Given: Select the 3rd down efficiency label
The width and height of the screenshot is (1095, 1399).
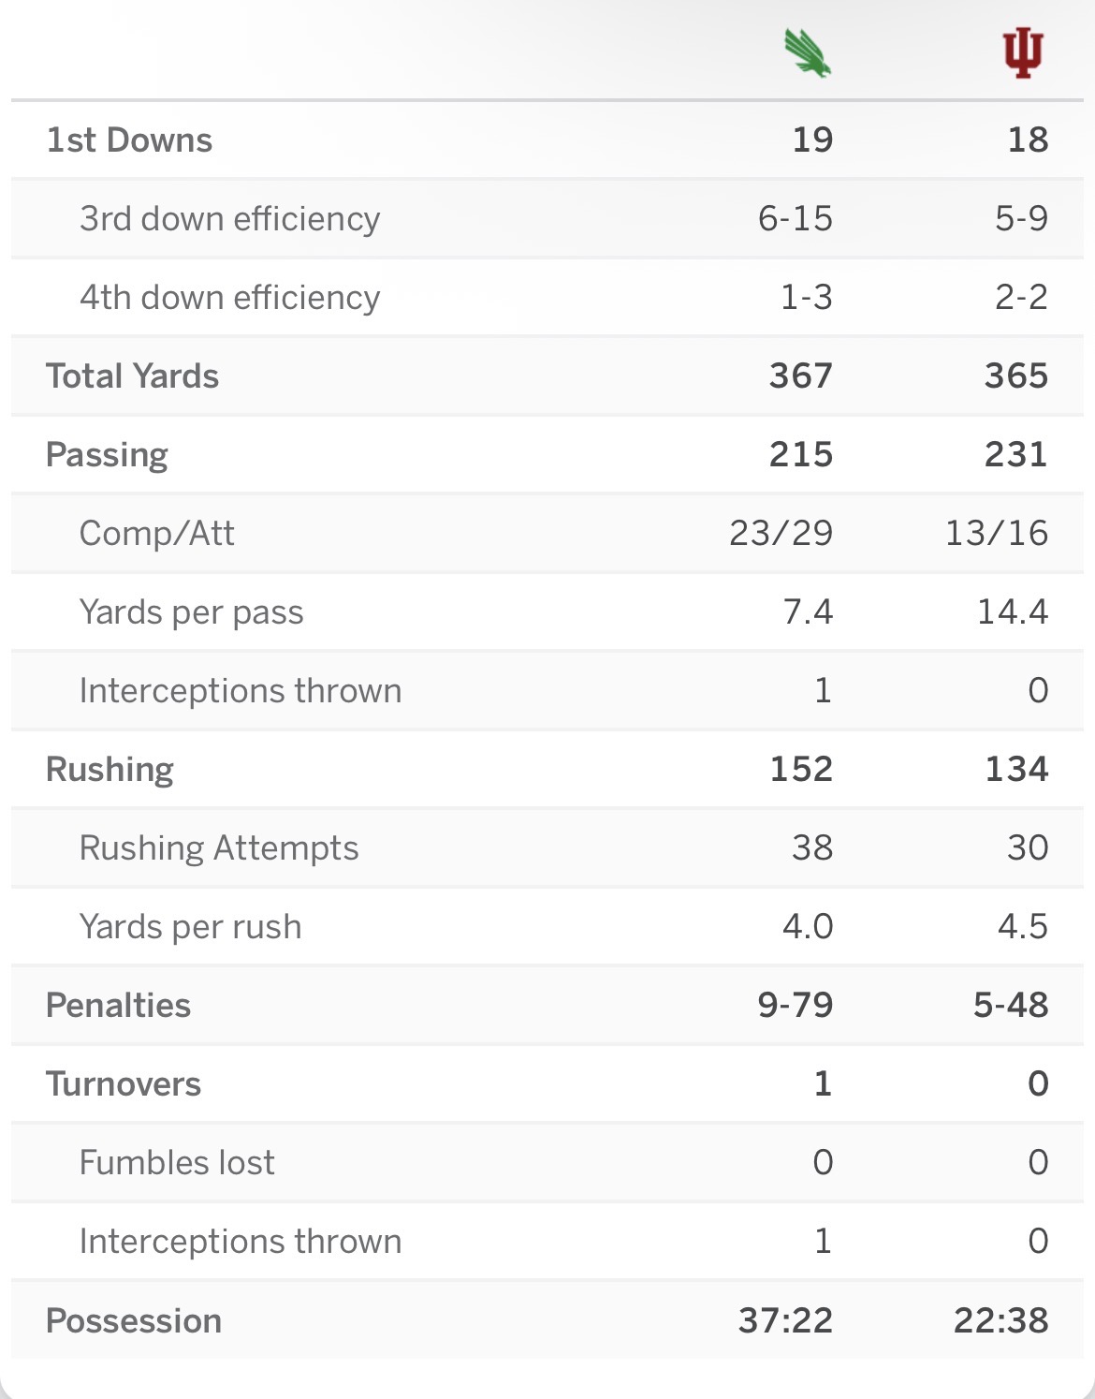Looking at the screenshot, I should coord(229,219).
